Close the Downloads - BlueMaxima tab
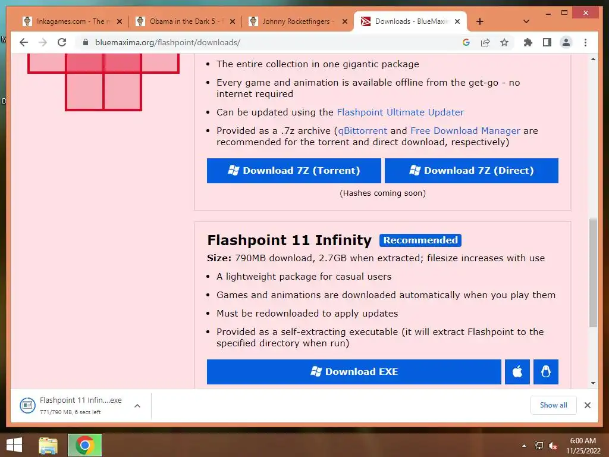 point(457,21)
